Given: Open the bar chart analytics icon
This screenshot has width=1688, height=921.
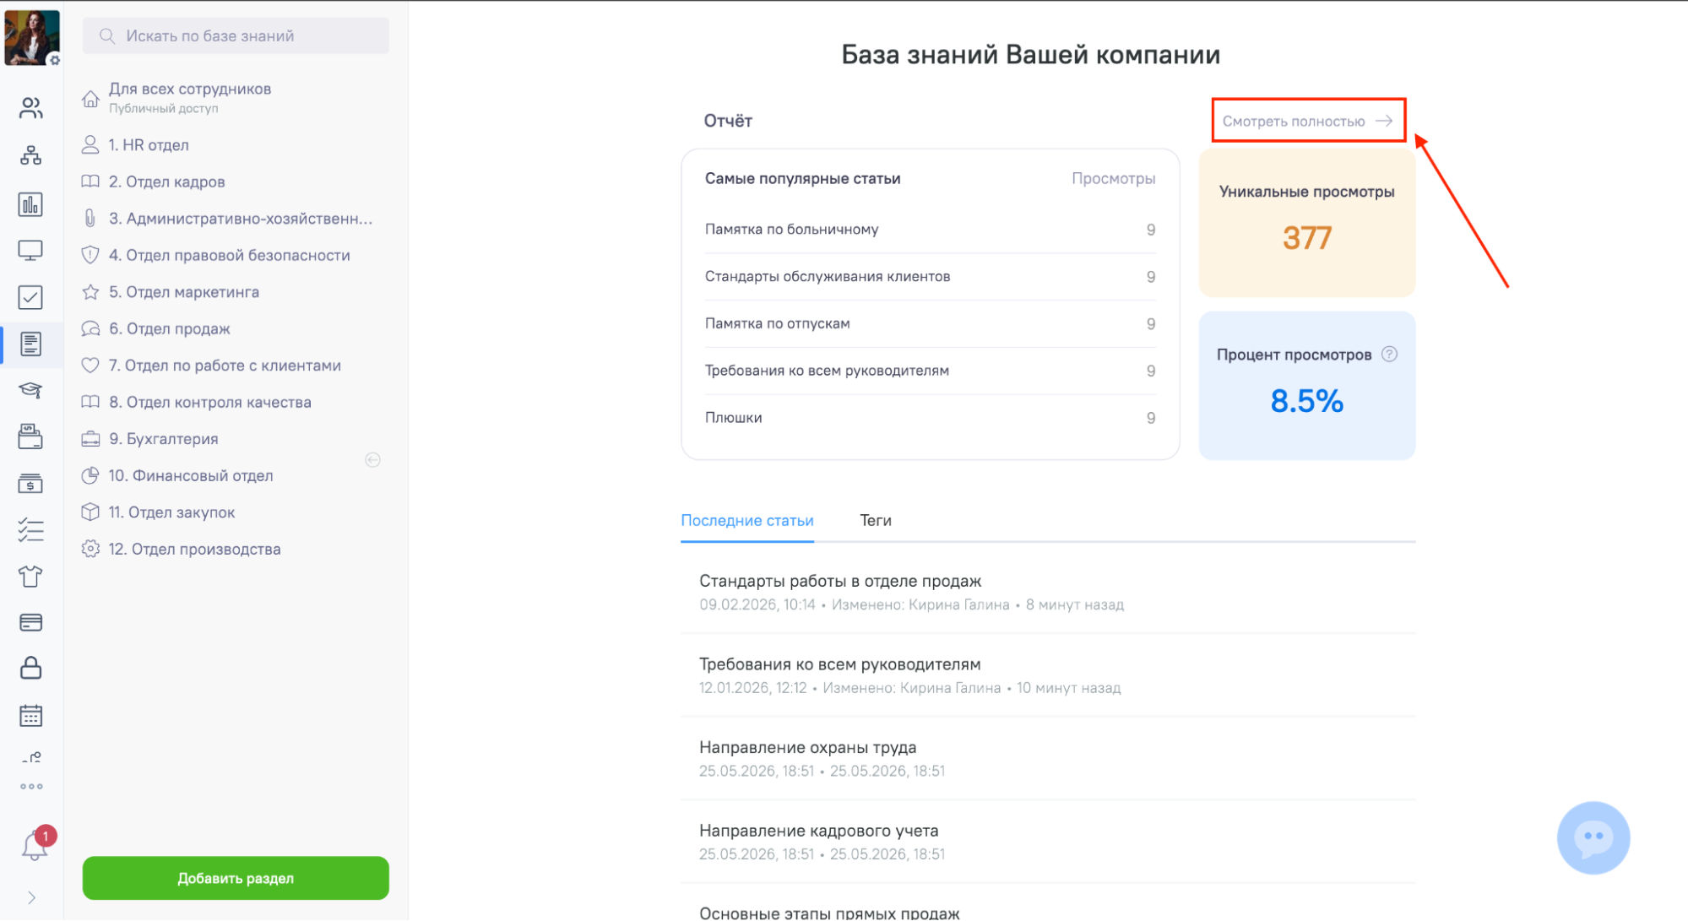Looking at the screenshot, I should click(x=31, y=203).
